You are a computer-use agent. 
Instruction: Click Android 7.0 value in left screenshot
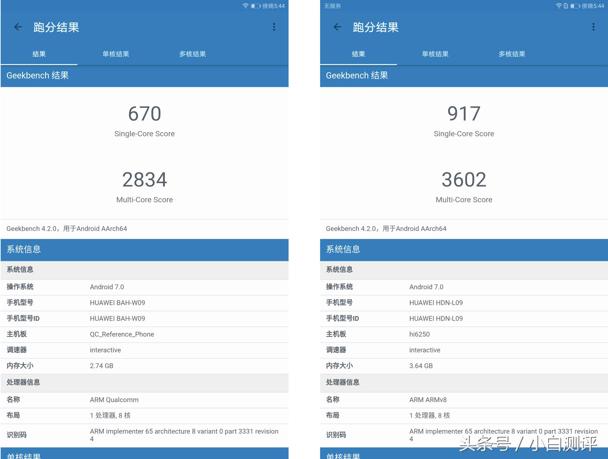(107, 287)
